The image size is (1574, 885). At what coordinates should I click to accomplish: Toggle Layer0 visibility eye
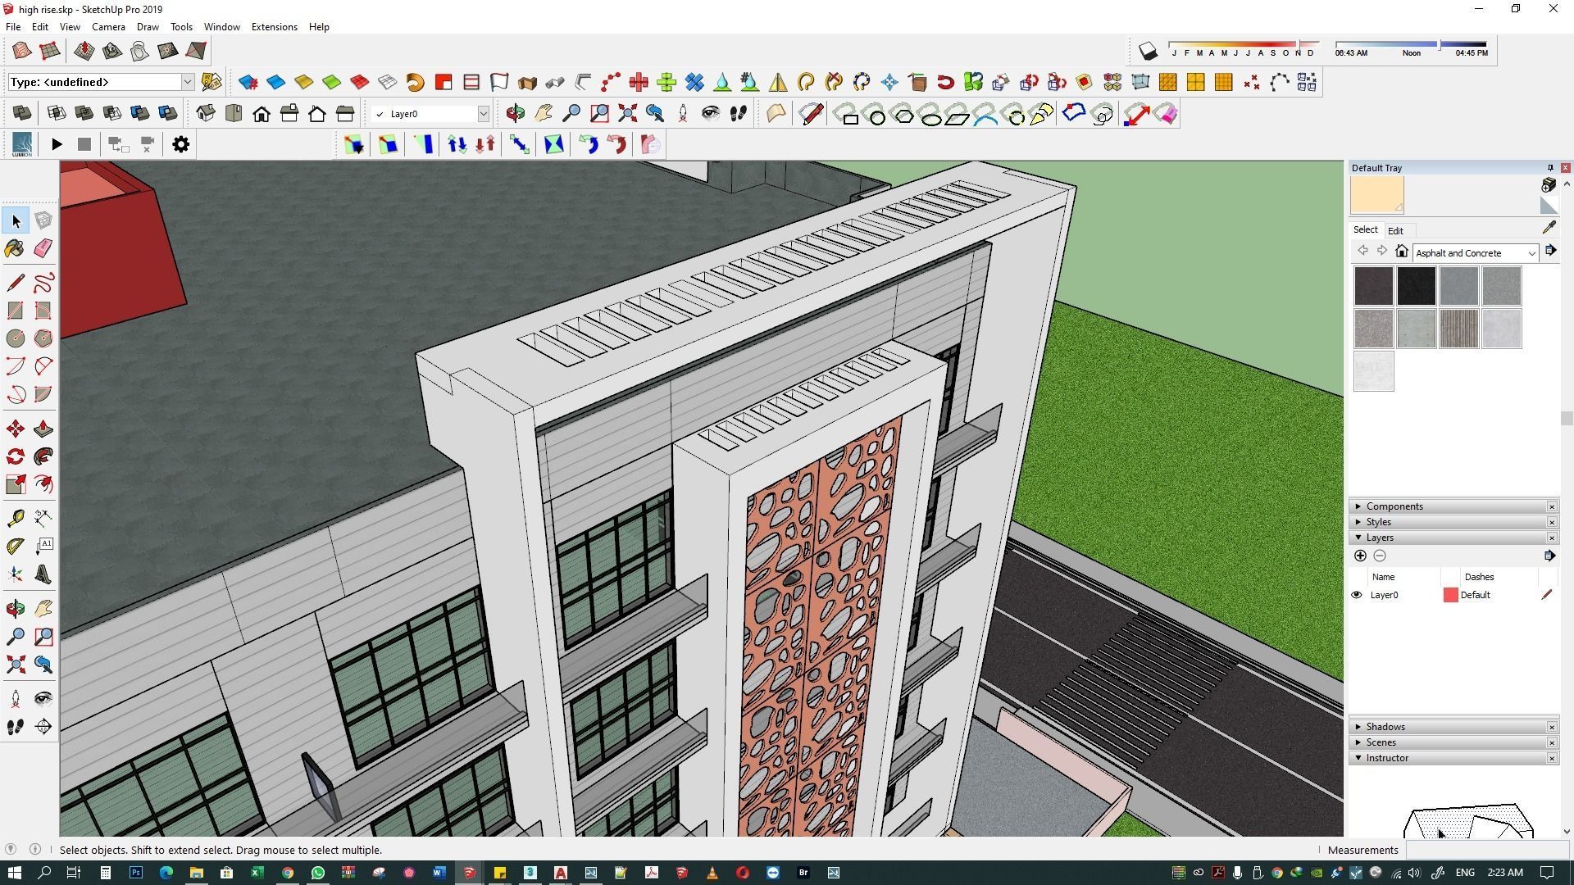[x=1356, y=595]
